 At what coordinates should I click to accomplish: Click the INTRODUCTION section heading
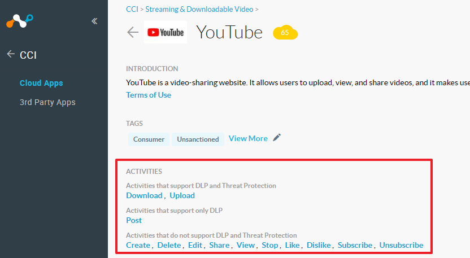(152, 69)
